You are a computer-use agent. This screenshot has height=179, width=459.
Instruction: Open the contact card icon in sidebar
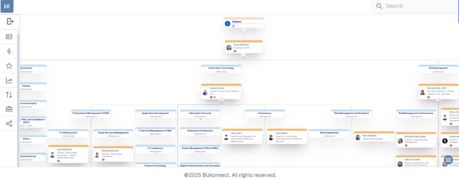coord(9,37)
